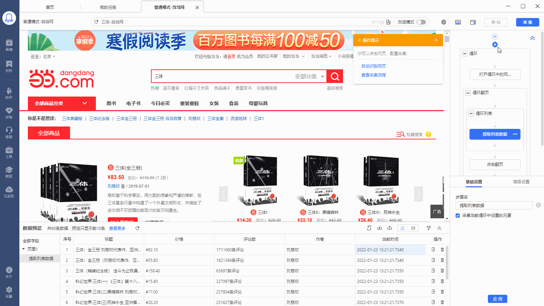The height and width of the screenshot is (306, 544).
Task: Open the 设置 (settings) sidebar icon
Action: [x=9, y=292]
